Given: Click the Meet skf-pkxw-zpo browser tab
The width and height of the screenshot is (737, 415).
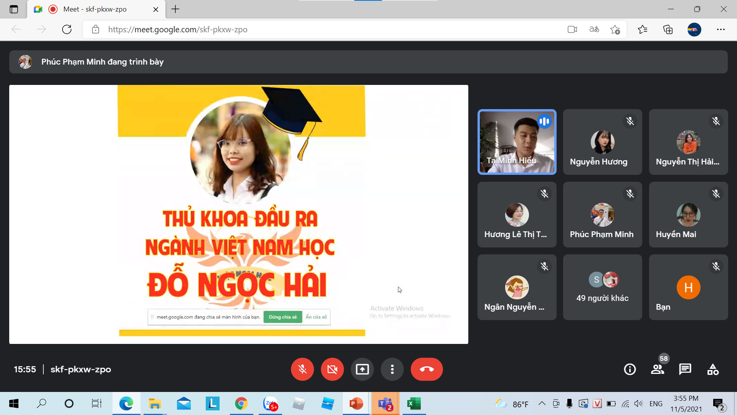Looking at the screenshot, I should coord(95,9).
